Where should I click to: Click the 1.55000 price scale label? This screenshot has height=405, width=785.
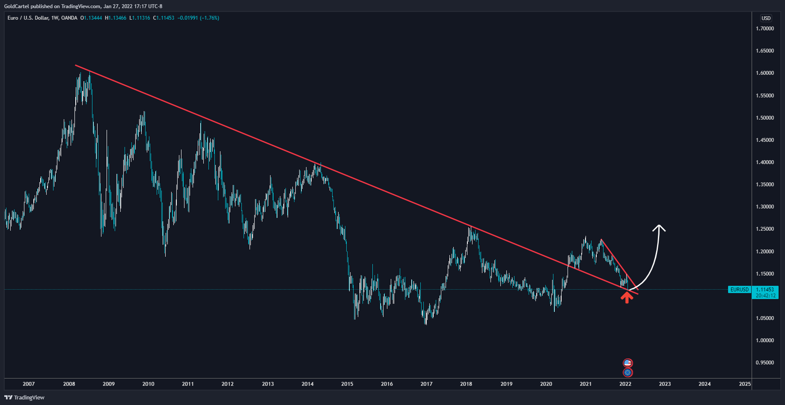(x=765, y=96)
